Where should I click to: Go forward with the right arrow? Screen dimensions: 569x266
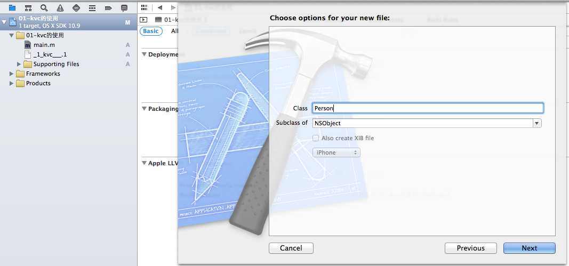[173, 7]
